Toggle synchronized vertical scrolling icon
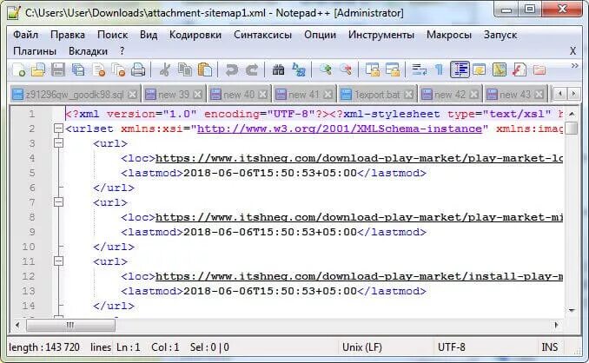 [x=373, y=69]
